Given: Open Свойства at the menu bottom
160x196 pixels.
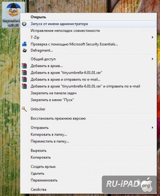Looking at the screenshot, I should [38, 189].
